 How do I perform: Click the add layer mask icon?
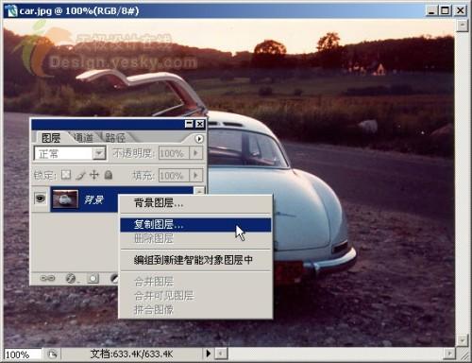click(93, 278)
